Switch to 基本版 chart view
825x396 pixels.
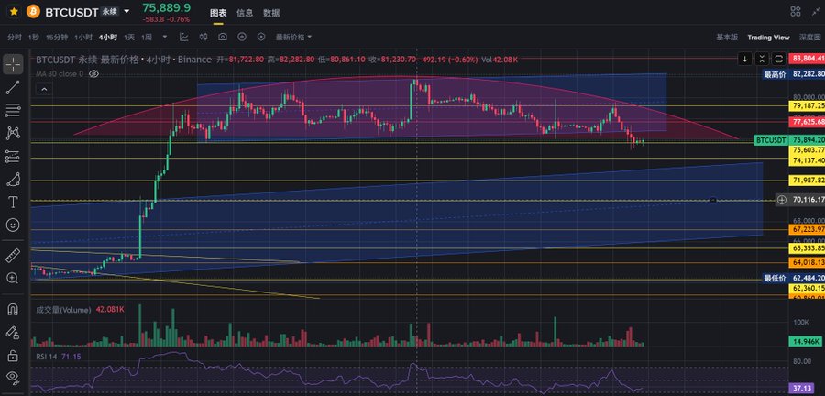tap(727, 38)
